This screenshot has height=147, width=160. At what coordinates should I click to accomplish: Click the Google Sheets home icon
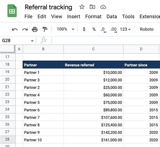pos(12,11)
